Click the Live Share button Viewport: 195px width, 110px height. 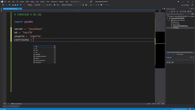click(185, 5)
